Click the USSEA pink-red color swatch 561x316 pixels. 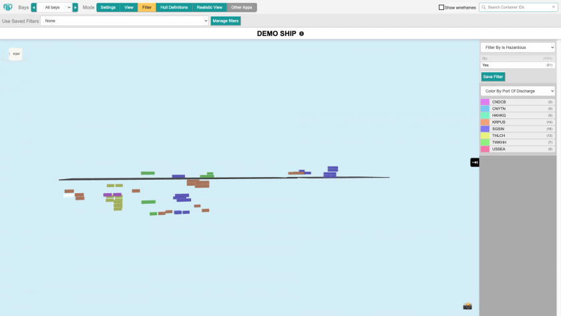[x=485, y=149]
